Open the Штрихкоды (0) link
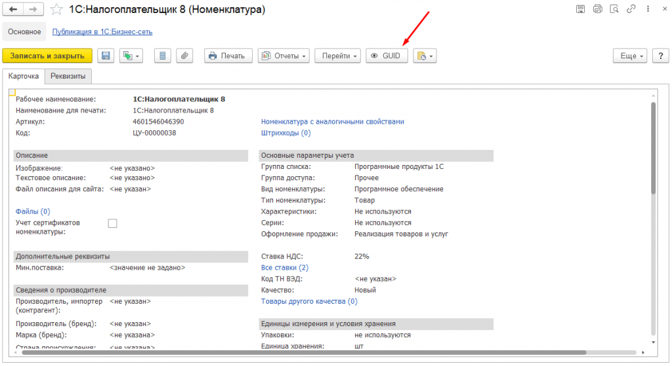The height and width of the screenshot is (366, 672). coord(286,133)
